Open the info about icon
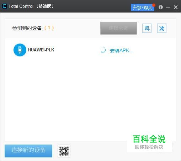Screen dimensions: 181x161 pyautogui.click(x=161, y=7)
